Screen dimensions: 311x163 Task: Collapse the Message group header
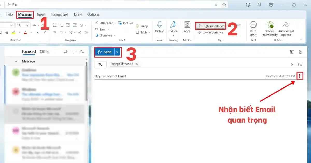[16, 61]
